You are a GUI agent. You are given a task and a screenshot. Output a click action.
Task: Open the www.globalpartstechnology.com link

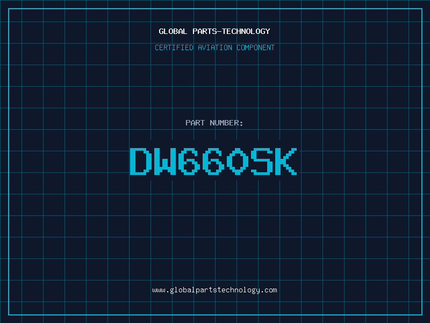[214, 290]
